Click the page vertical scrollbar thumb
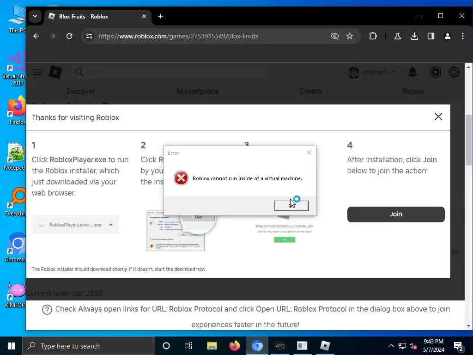Screen dimensions: 473x355 coord(468,140)
